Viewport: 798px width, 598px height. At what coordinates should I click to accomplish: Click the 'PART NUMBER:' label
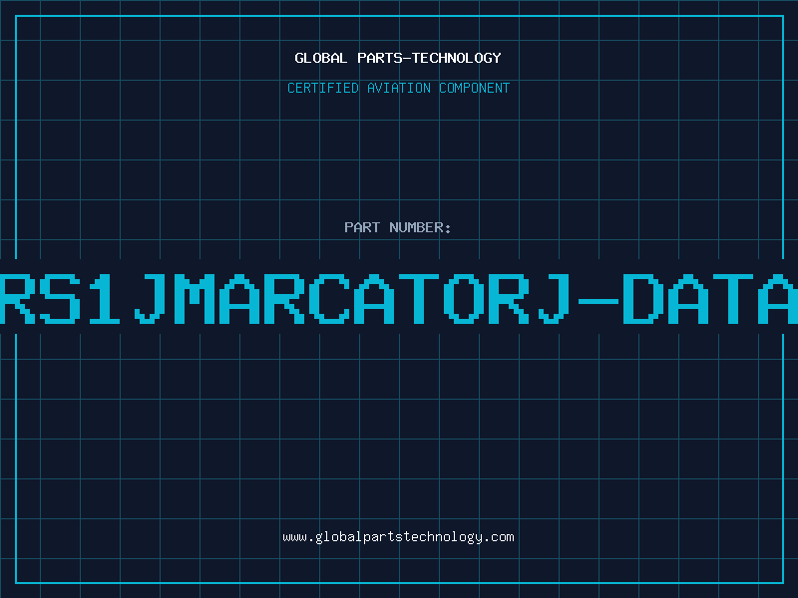pos(398,227)
